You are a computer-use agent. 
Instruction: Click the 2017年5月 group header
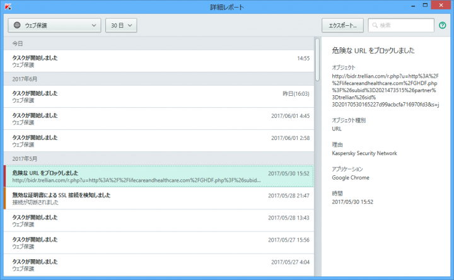pos(159,159)
